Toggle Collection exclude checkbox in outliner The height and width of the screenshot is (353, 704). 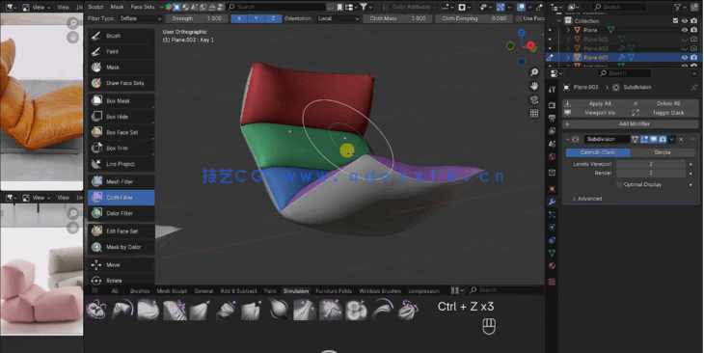pyautogui.click(x=675, y=20)
